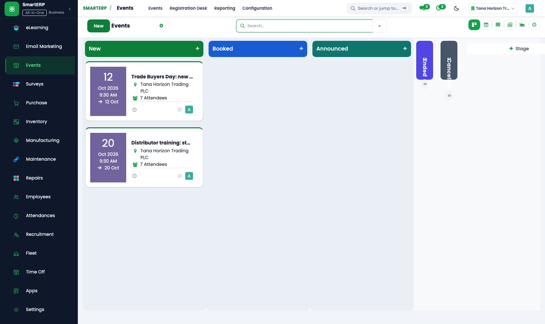Screen dimensions: 545x324
Task: Select the kanban view button
Action: click(474, 25)
